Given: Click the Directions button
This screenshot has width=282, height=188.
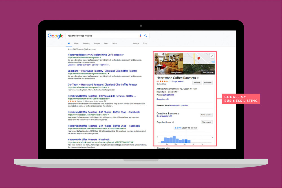Looking at the screenshot, I should [x=208, y=83].
